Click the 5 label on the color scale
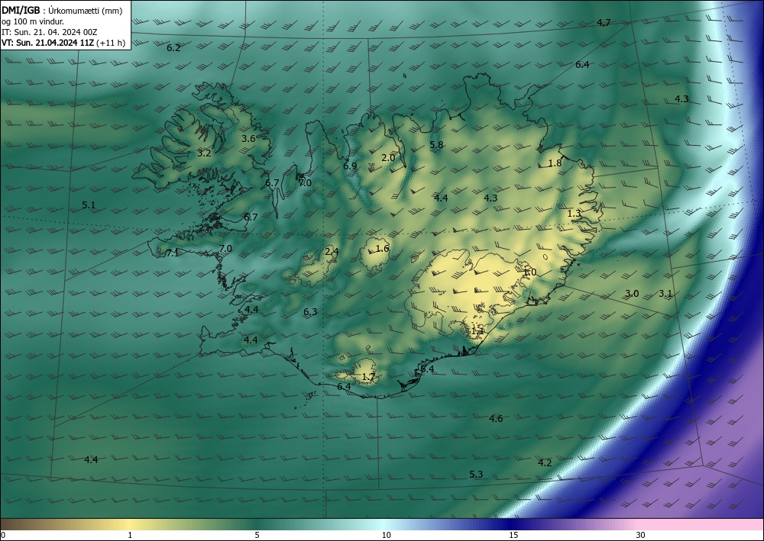 click(x=257, y=535)
